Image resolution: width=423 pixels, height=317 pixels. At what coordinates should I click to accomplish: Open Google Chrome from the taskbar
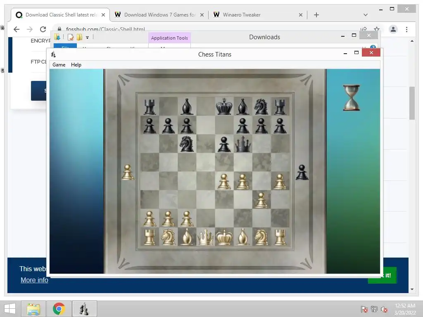click(59, 309)
